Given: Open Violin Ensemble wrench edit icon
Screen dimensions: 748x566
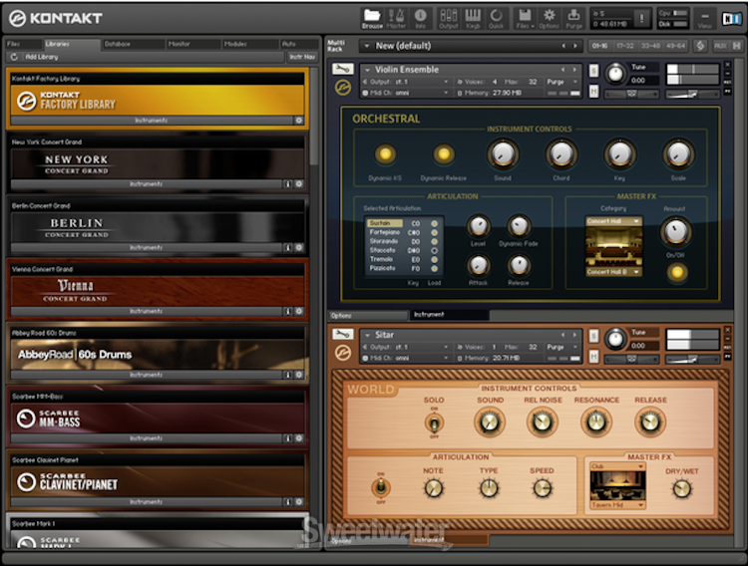Looking at the screenshot, I should coord(342,69).
